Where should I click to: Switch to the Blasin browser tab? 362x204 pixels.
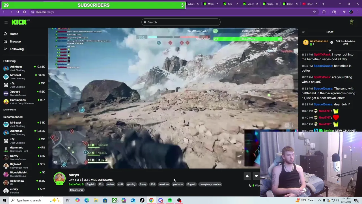coord(290,4)
